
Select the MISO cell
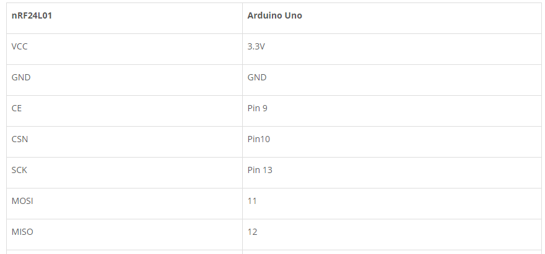coord(124,235)
